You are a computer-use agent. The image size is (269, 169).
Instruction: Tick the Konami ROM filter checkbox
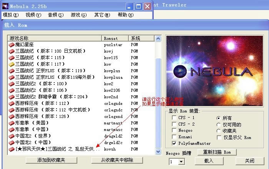coord(174,137)
